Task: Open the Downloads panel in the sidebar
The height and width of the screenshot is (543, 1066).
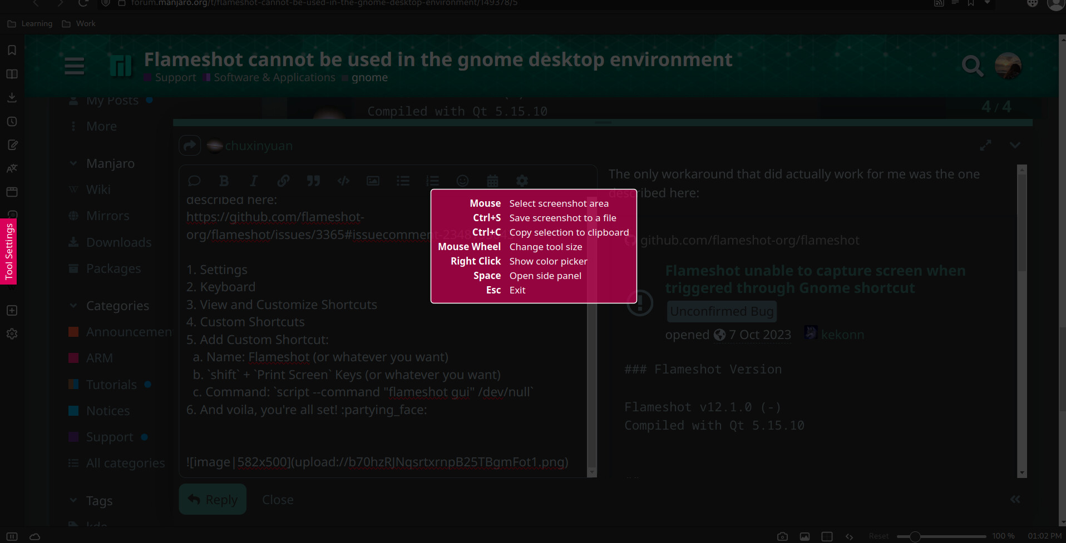Action: (x=12, y=97)
